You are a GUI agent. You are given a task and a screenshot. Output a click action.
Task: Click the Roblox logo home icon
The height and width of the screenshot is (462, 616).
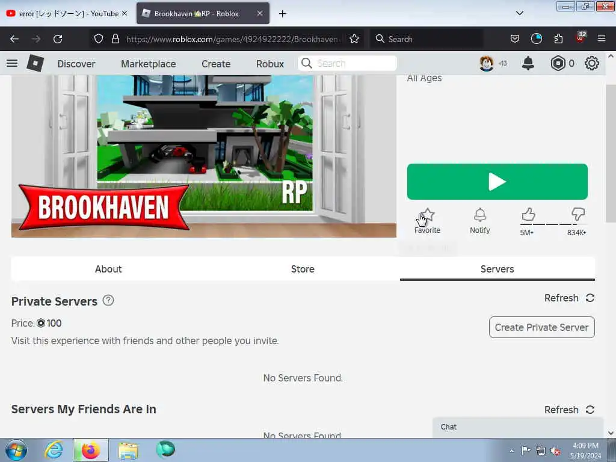click(35, 63)
